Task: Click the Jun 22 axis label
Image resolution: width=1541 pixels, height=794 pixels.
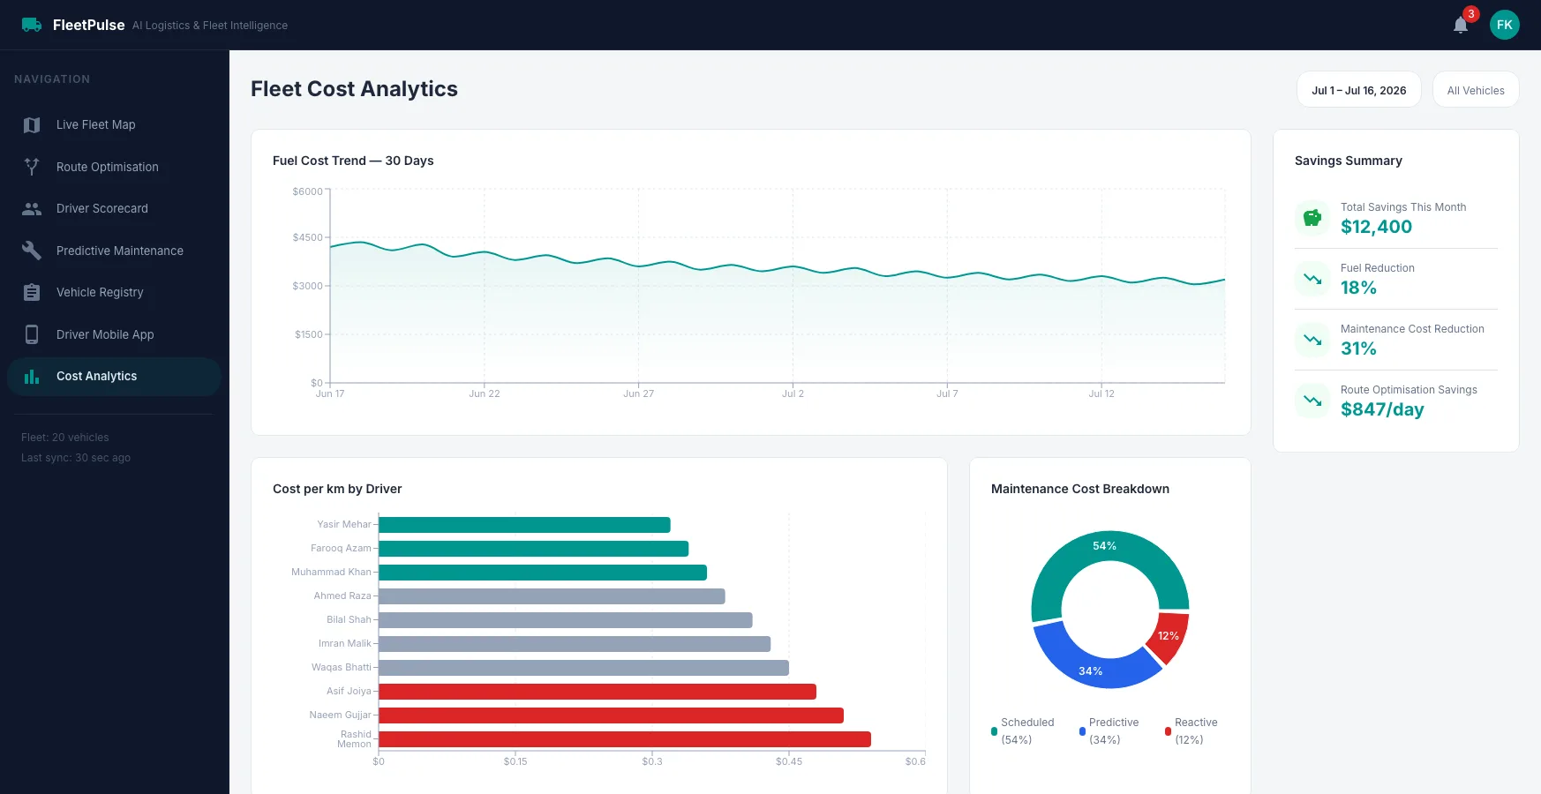Action: [485, 393]
